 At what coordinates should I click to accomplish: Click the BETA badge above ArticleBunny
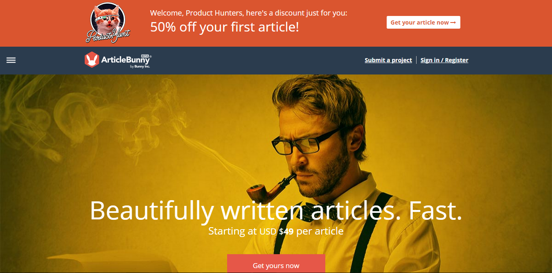pos(144,56)
